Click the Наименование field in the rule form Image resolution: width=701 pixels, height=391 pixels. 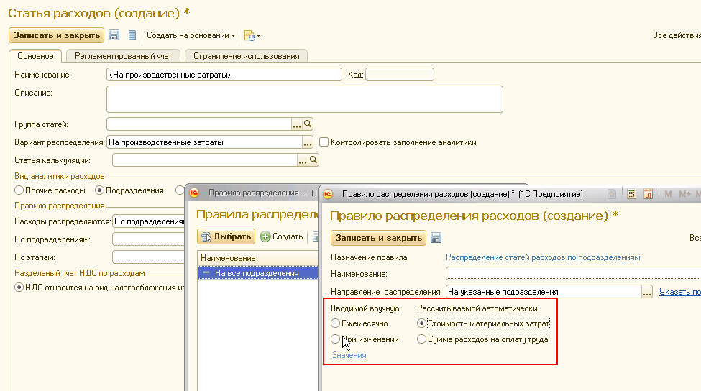click(573, 273)
